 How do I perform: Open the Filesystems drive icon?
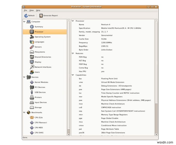[32, 52]
